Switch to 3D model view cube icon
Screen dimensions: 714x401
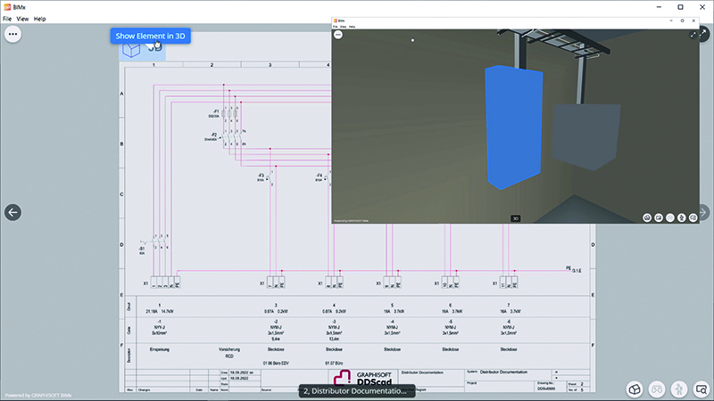pyautogui.click(x=633, y=389)
